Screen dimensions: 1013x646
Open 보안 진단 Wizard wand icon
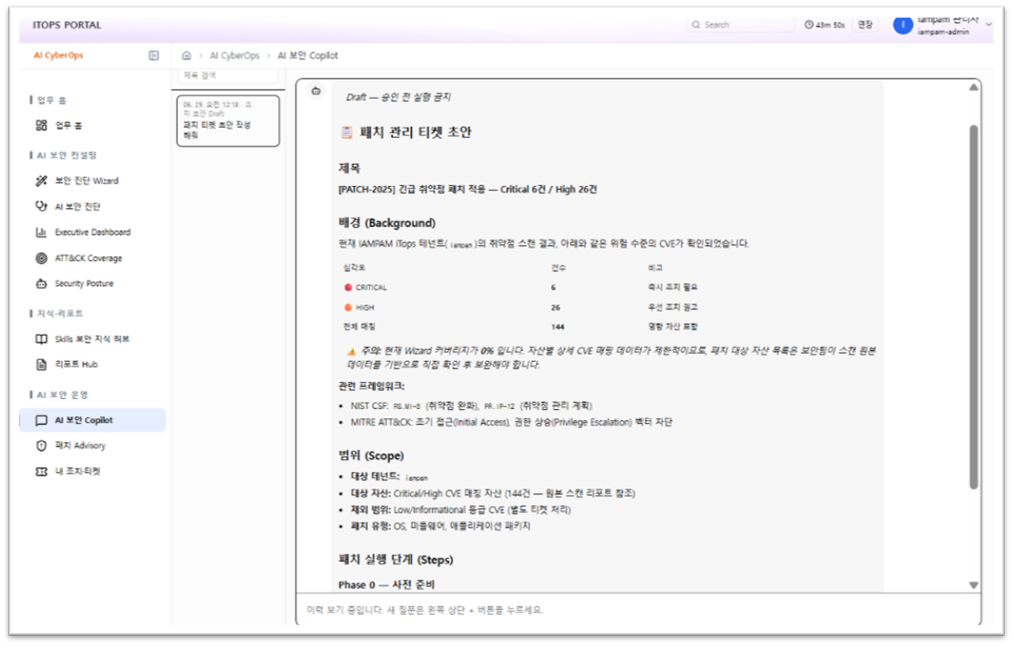(x=42, y=180)
